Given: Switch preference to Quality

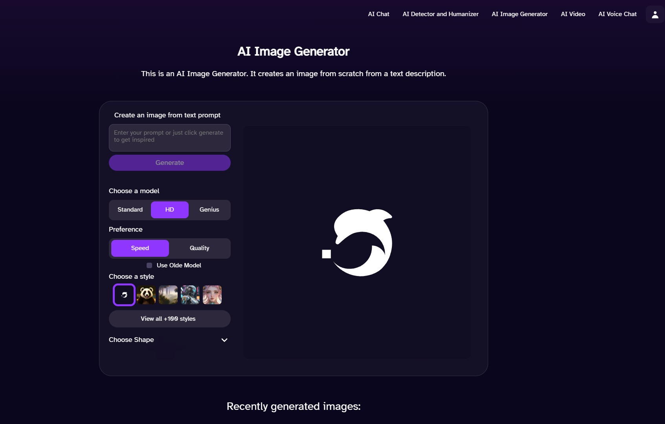Looking at the screenshot, I should coord(199,248).
